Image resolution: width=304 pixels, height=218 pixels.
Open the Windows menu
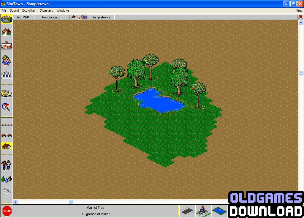click(63, 10)
